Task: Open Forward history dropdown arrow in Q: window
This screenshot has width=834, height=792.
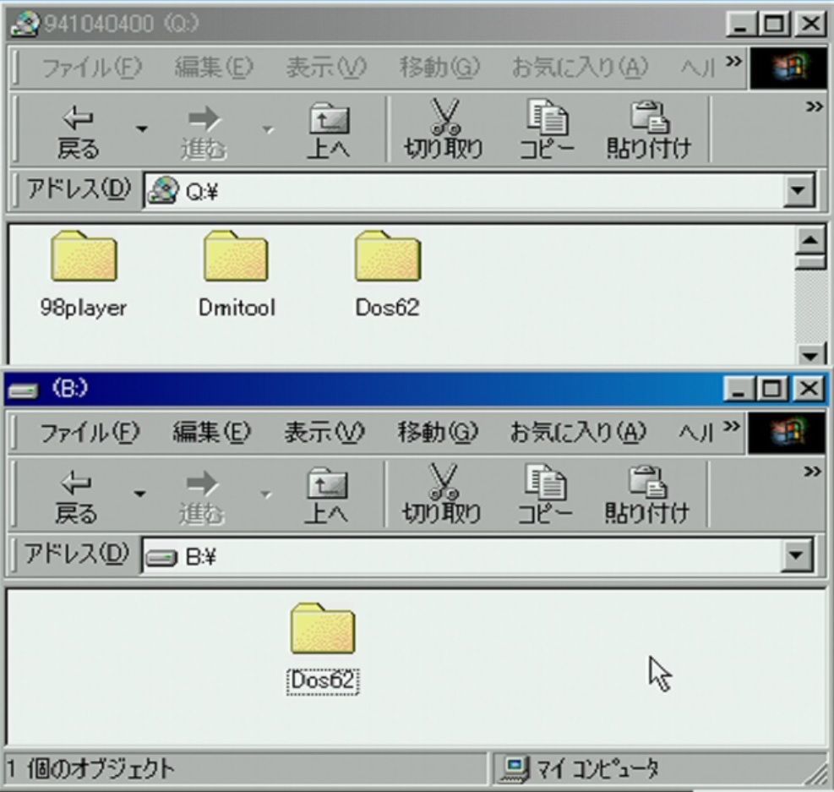Action: pyautogui.click(x=268, y=128)
